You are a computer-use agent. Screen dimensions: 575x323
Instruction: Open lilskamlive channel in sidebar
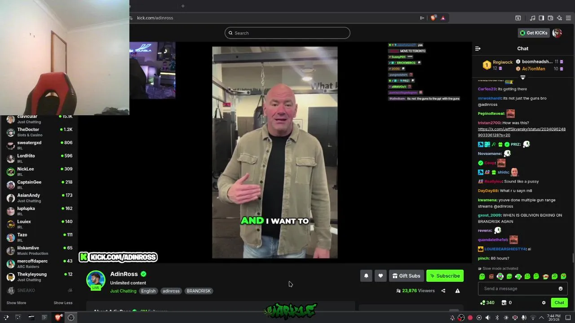coord(40,250)
